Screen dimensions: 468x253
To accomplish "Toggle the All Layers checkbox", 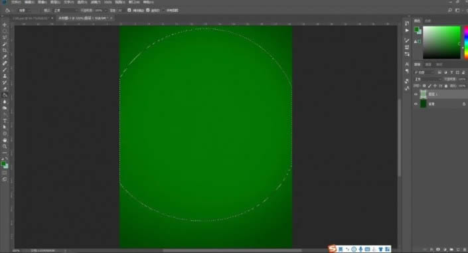I will (x=163, y=10).
